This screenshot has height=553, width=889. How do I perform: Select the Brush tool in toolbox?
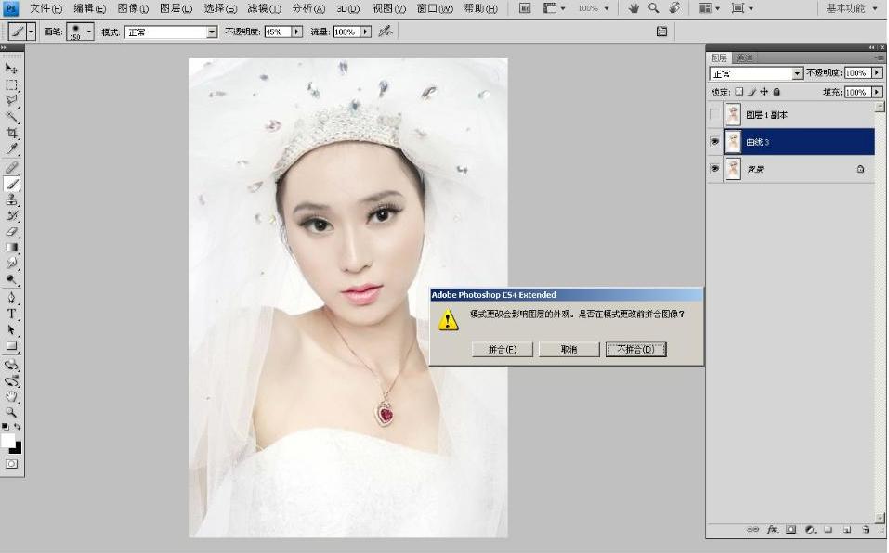click(11, 184)
